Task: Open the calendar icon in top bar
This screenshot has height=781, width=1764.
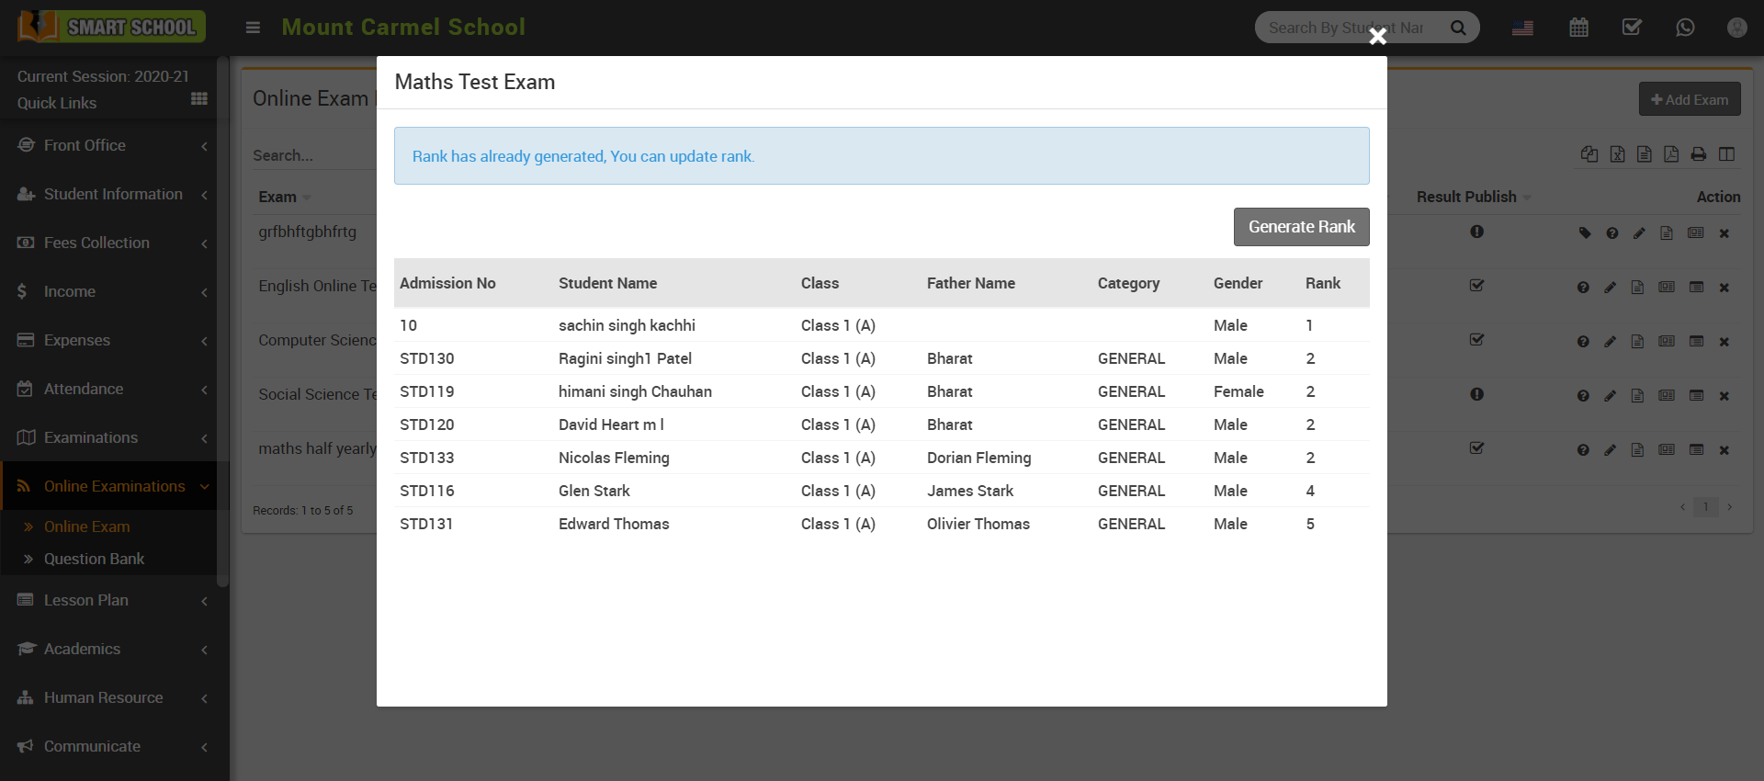Action: coord(1578,28)
